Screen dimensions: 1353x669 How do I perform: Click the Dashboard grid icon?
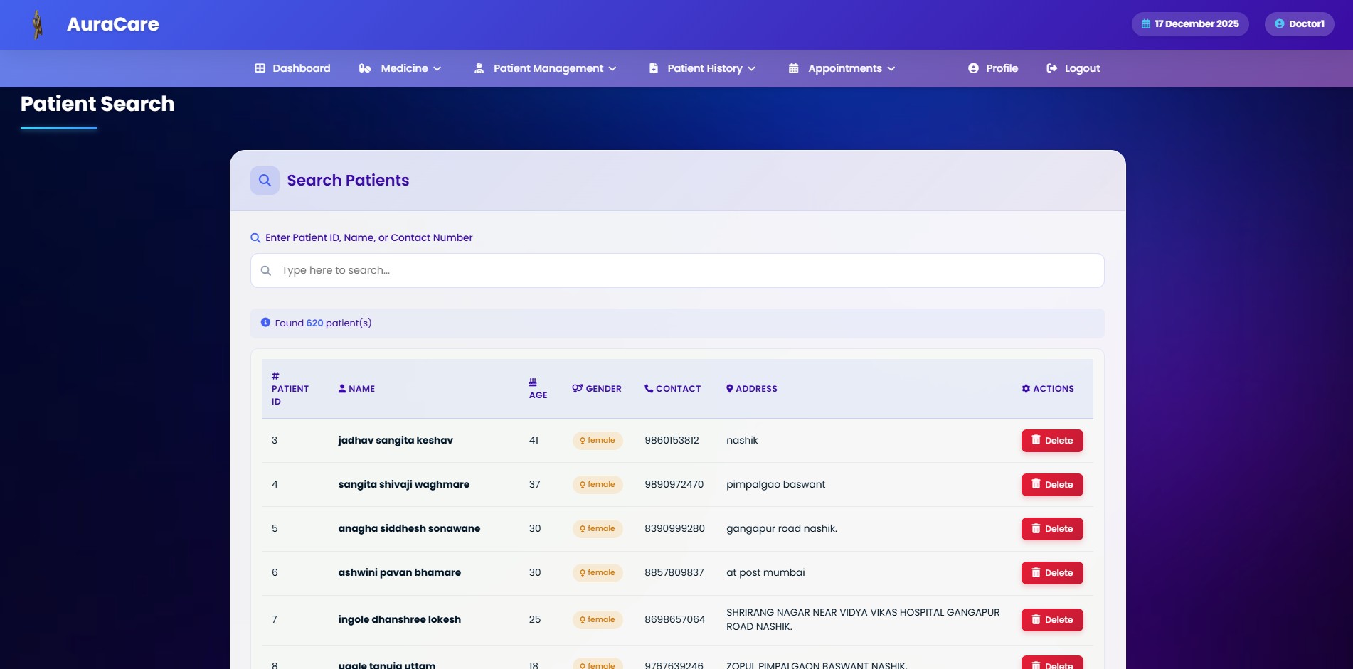coord(260,68)
